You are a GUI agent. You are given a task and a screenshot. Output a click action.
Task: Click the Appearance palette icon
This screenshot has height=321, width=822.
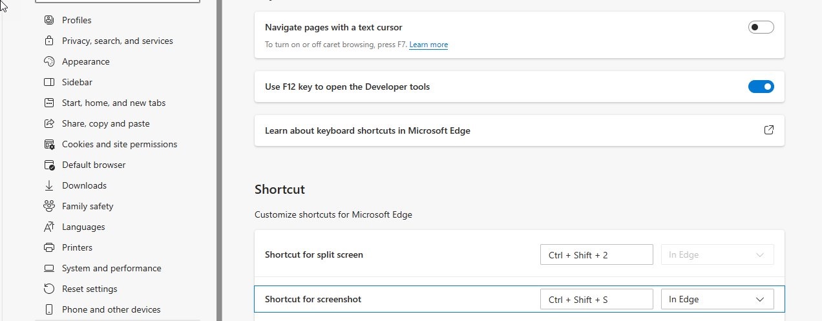coord(48,61)
